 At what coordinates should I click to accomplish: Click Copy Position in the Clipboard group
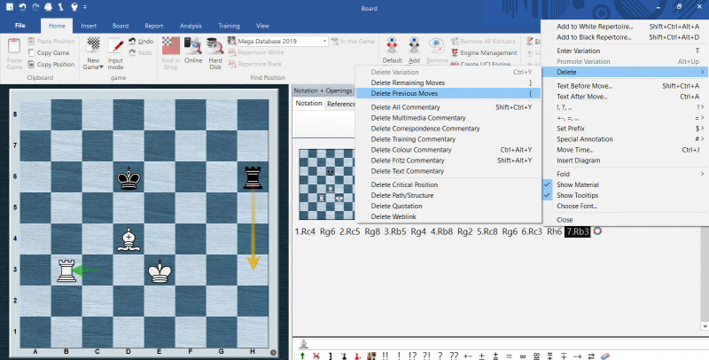click(51, 64)
